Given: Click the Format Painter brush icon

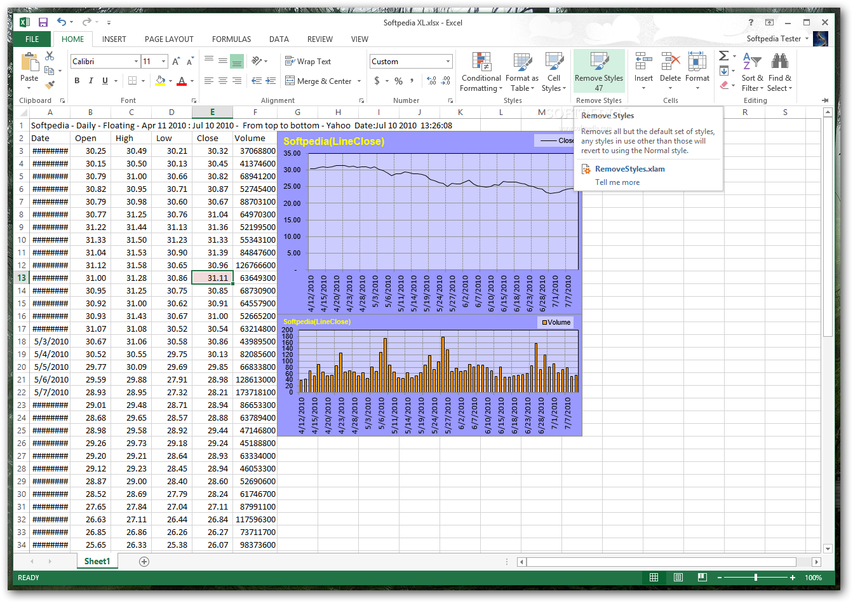Looking at the screenshot, I should tap(50, 85).
